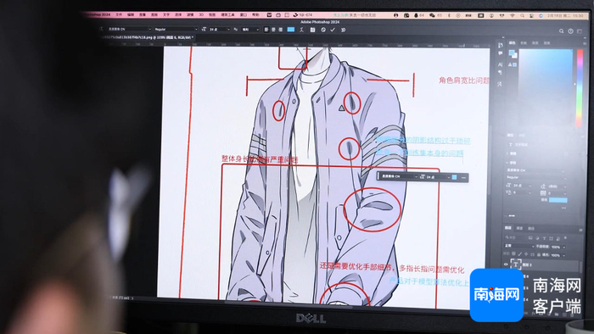This screenshot has width=594, height=334.
Task: Commit text edits with checkmark icon
Action: coord(333,30)
